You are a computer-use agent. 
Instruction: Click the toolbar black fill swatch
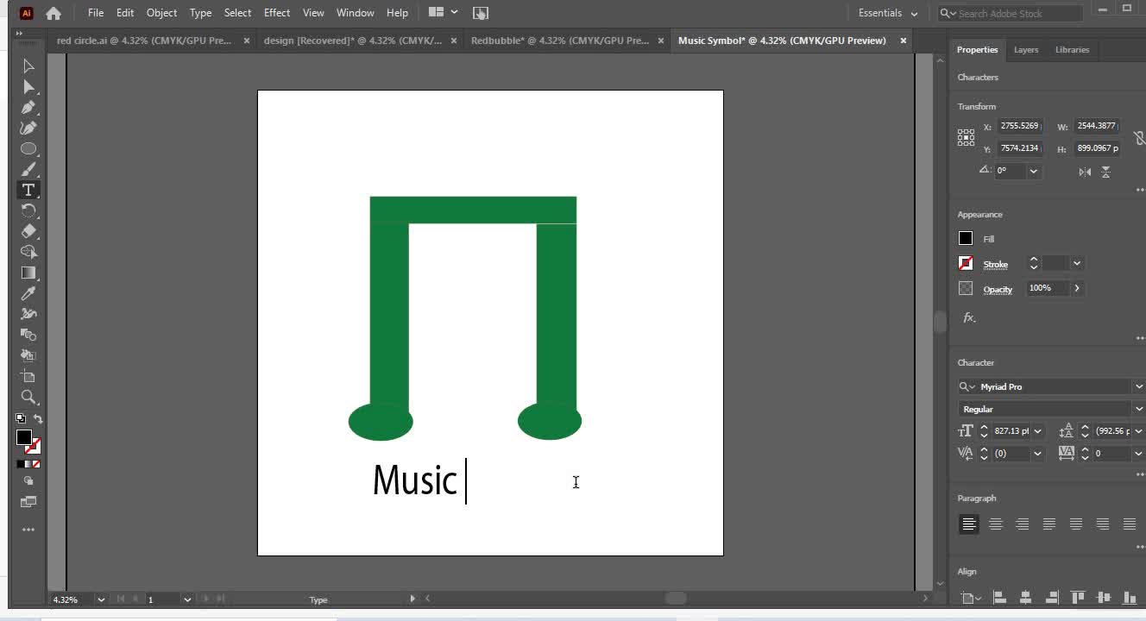pos(24,437)
